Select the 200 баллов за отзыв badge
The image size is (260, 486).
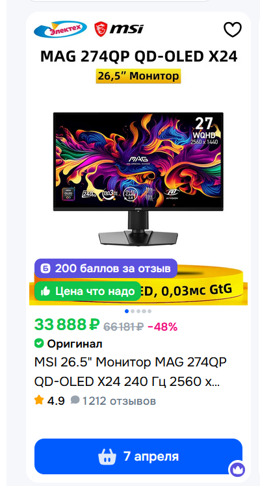pos(106,268)
